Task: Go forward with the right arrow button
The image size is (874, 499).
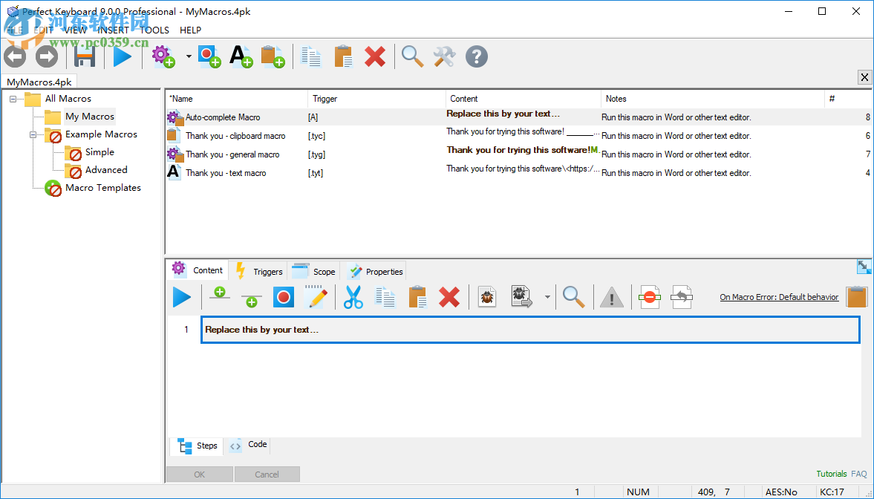Action: pos(46,56)
